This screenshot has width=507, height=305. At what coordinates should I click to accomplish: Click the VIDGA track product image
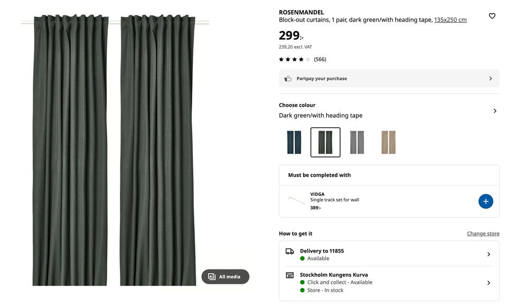[x=297, y=200]
